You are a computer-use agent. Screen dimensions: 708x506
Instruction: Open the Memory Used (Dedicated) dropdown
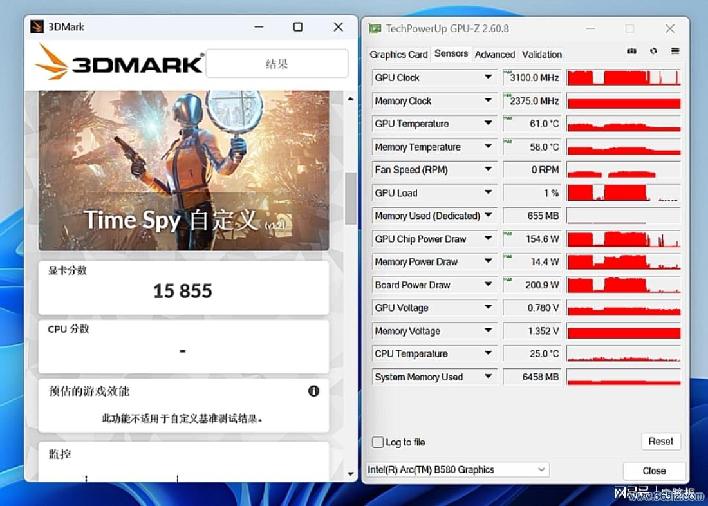488,216
